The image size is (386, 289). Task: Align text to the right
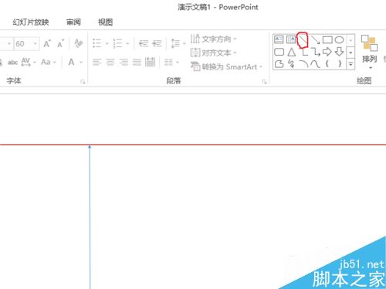[124, 62]
